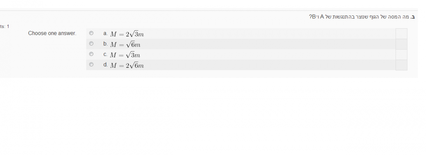426x155 pixels.
Task: Click empty feedback box in answer c row
Action: 401,54
